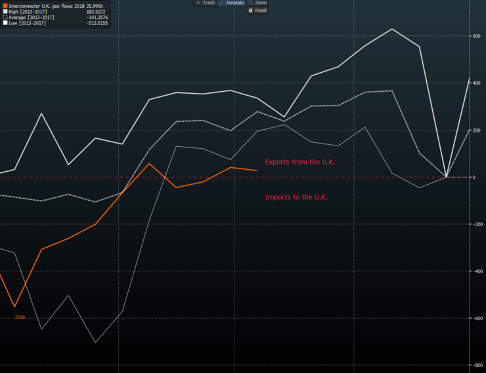The height and width of the screenshot is (373, 486).
Task: Click the 0 y-axis label
Action: (474, 177)
